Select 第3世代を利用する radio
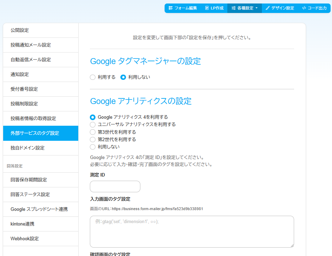The width and height of the screenshot is (332, 256). [93, 132]
